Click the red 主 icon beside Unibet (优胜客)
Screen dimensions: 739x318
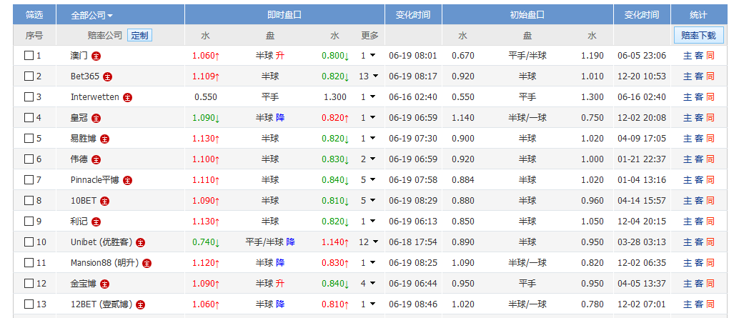pyautogui.click(x=140, y=242)
